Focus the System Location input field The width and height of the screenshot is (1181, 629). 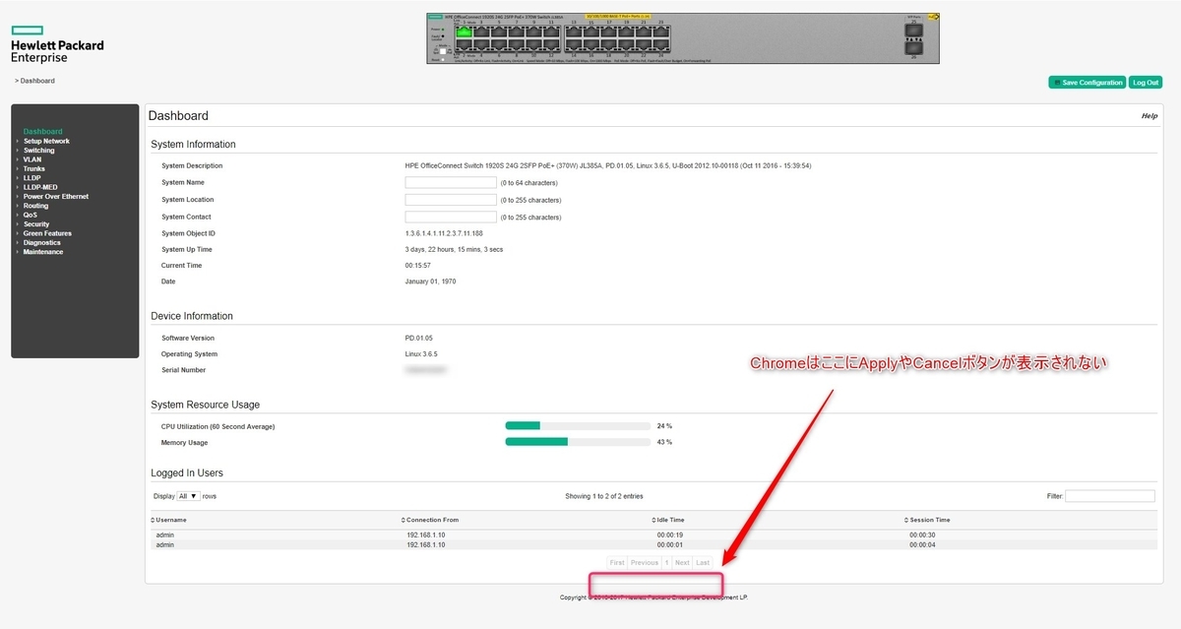click(451, 200)
